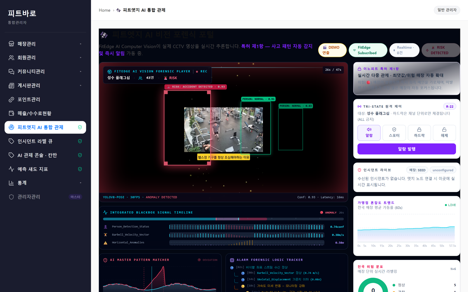Click the R-22 badge
Image resolution: width=468 pixels, height=292 pixels.
tap(450, 107)
